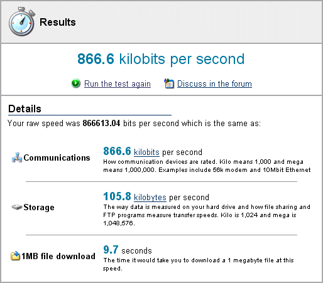This screenshot has width=323, height=283.
Task: Click the Details section heading
Action: tap(25, 109)
